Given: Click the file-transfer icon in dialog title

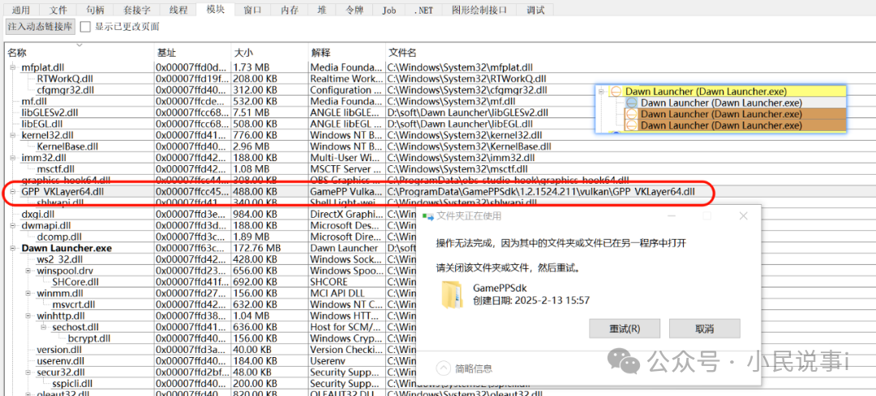Looking at the screenshot, I should click(x=428, y=216).
